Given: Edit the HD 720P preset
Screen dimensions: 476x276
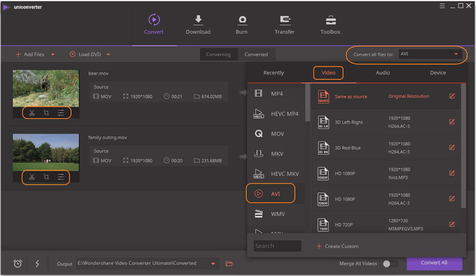Looking at the screenshot, I should pos(452,224).
